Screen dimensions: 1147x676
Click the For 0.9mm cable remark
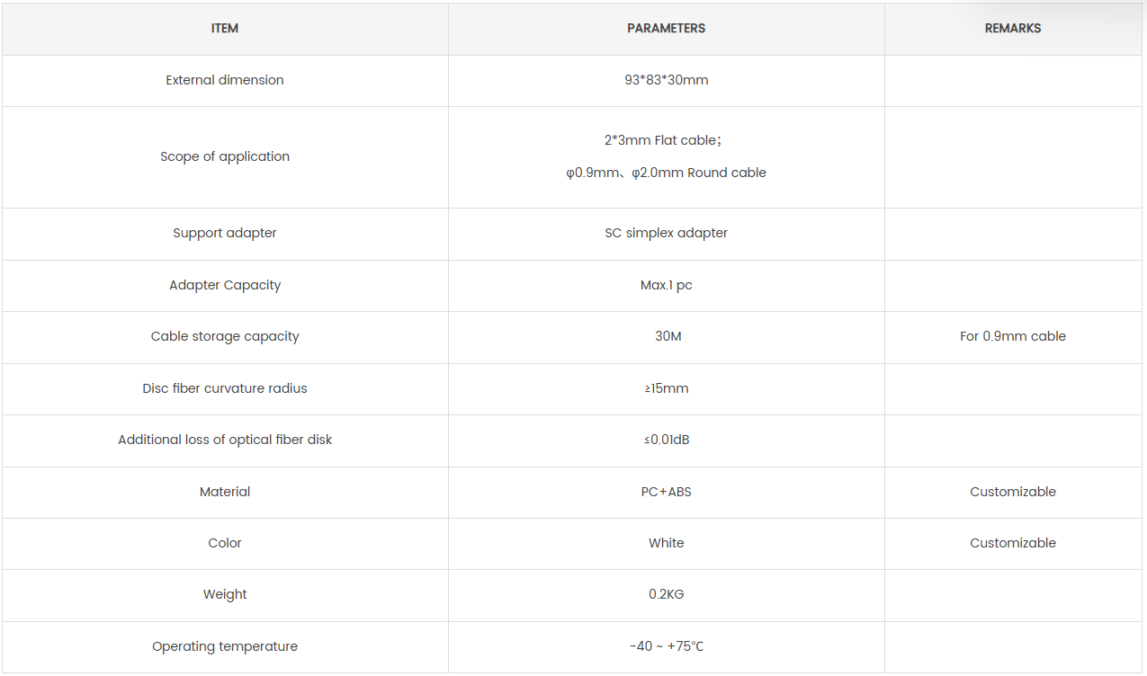1013,336
